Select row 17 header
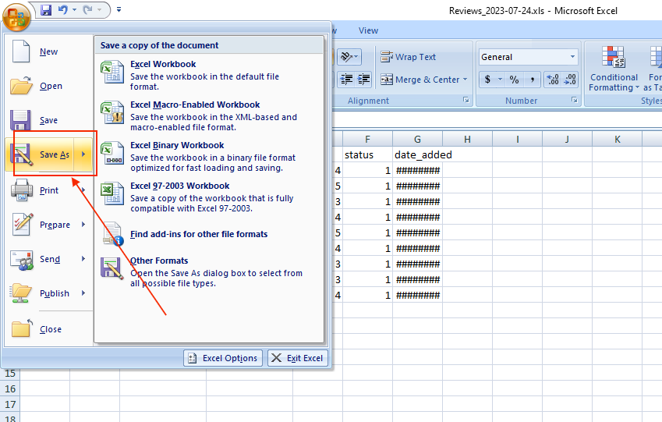Image resolution: width=662 pixels, height=422 pixels. pos(10,404)
